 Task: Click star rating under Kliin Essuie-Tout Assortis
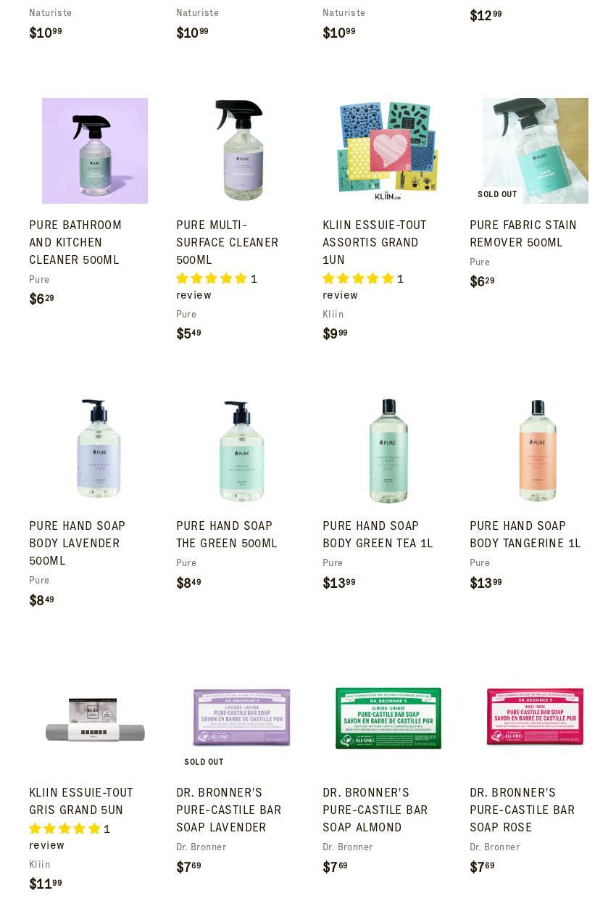pyautogui.click(x=358, y=279)
